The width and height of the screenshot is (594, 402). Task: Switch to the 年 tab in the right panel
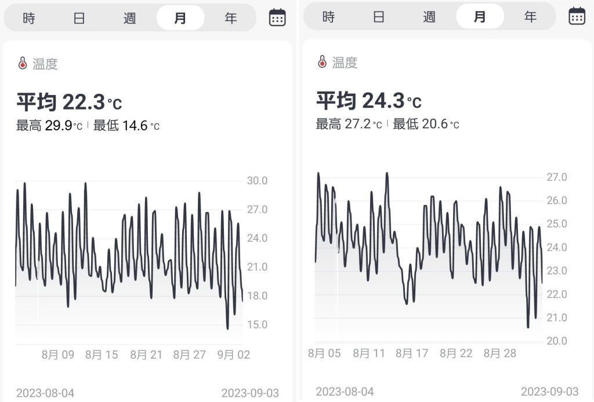(x=530, y=17)
